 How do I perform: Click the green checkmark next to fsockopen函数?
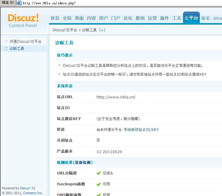[99, 184]
